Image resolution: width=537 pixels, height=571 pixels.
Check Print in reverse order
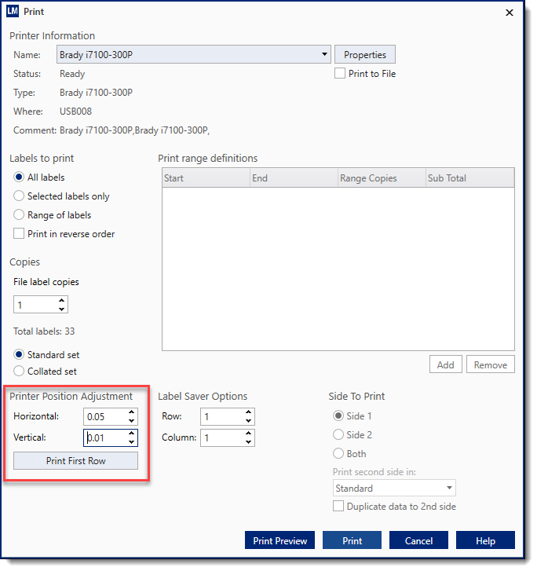point(20,234)
